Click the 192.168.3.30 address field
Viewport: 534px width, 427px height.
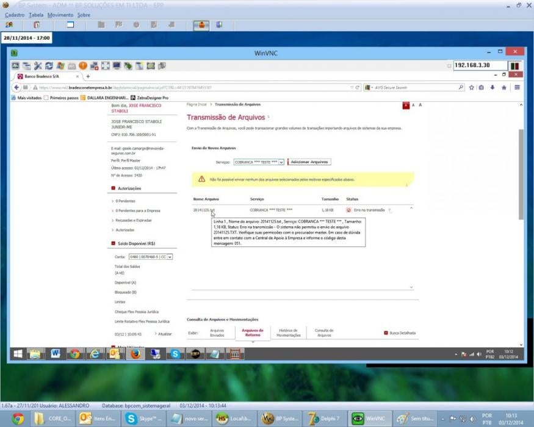click(480, 65)
